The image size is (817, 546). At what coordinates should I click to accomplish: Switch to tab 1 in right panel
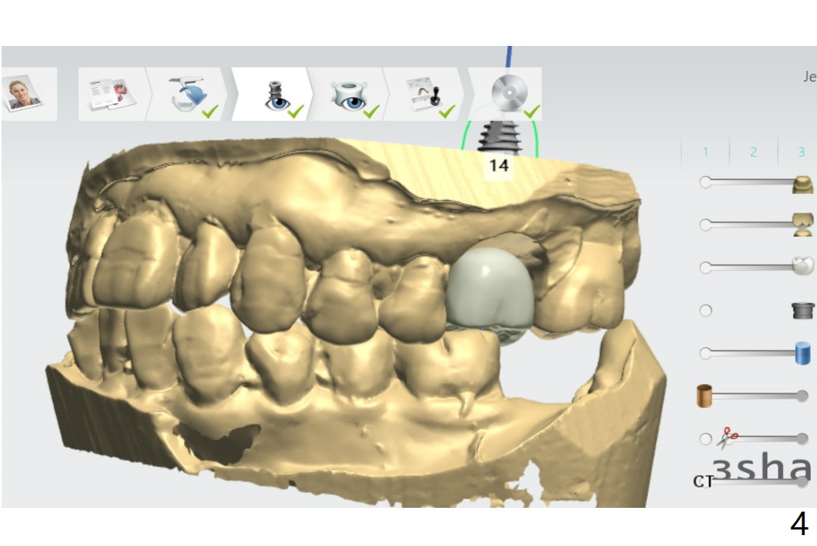705,153
